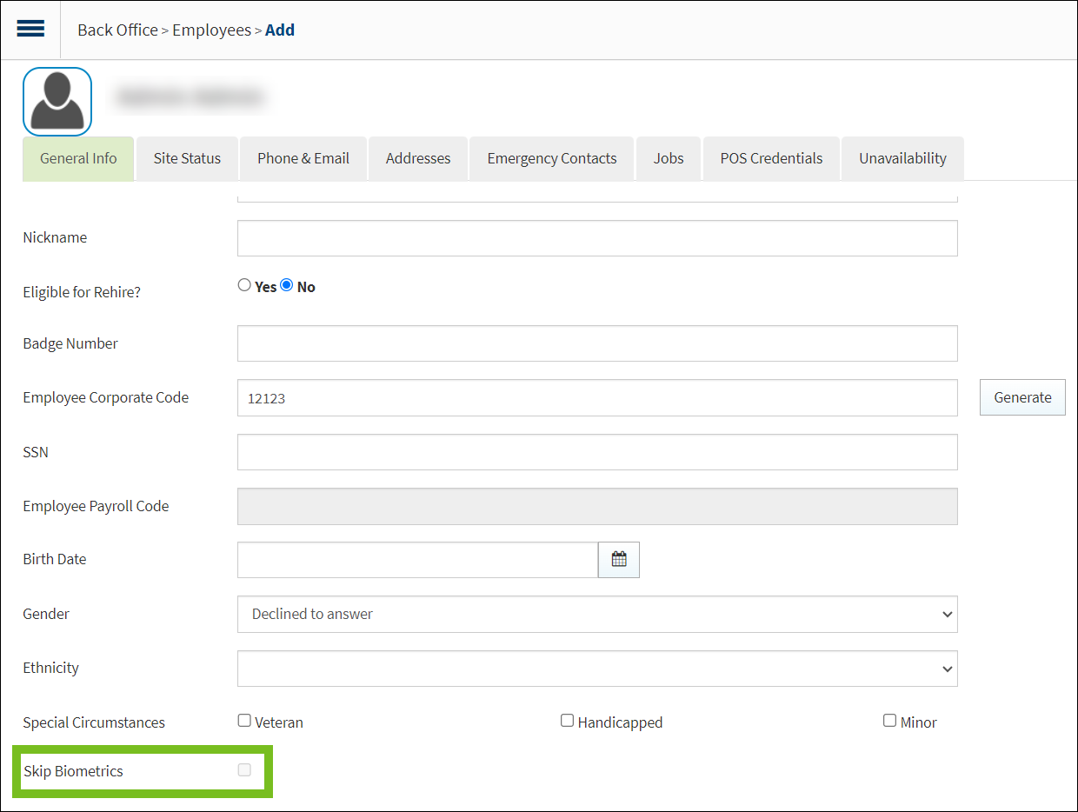Screen dimensions: 1078x812
Task: Enable the Minor special circumstance
Action: pyautogui.click(x=889, y=721)
